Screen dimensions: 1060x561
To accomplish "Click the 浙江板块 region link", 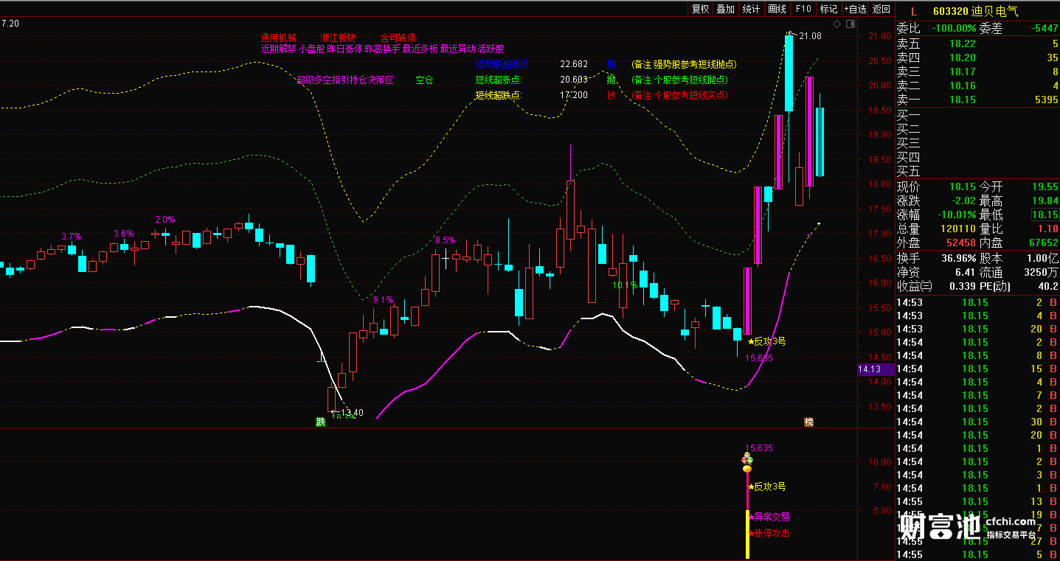I will click(x=339, y=38).
